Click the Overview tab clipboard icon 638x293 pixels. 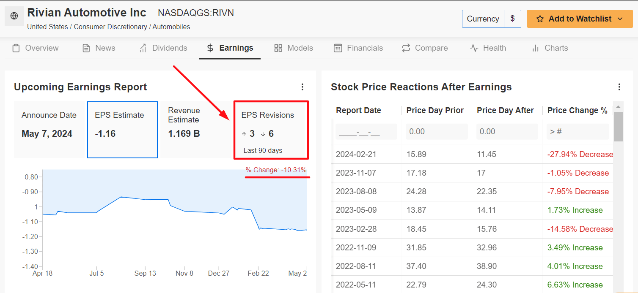pyautogui.click(x=16, y=48)
